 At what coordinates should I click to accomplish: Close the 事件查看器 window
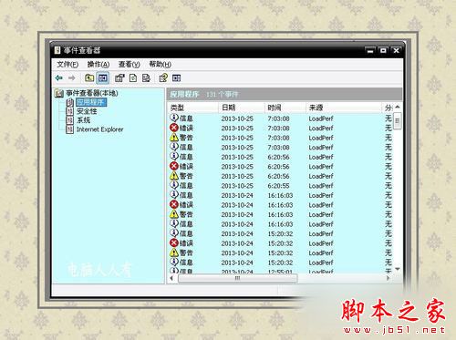click(x=396, y=51)
